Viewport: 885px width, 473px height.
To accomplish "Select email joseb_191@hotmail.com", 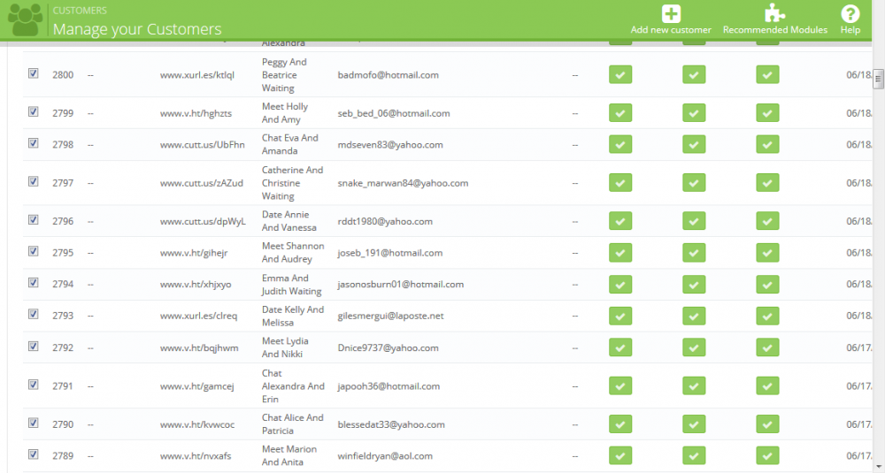I will click(x=389, y=253).
